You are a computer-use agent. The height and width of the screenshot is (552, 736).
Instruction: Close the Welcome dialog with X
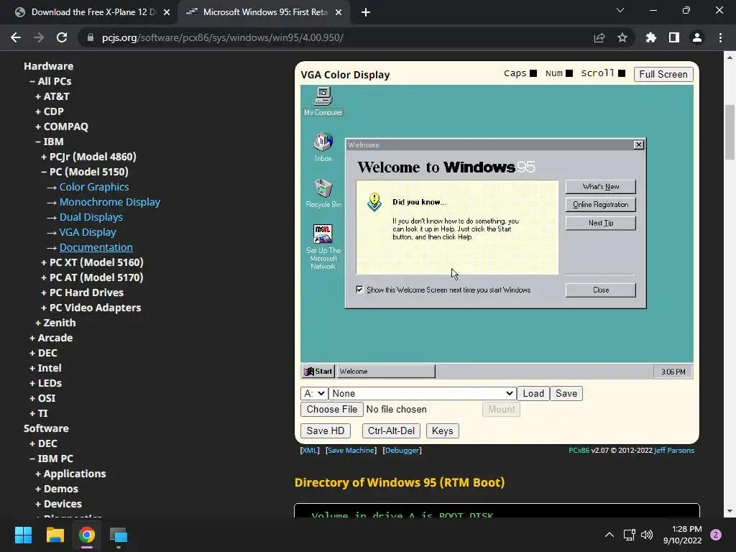click(x=638, y=144)
